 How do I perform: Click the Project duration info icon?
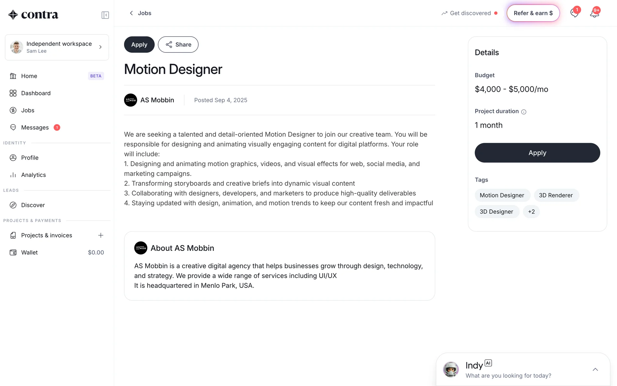[x=524, y=112]
